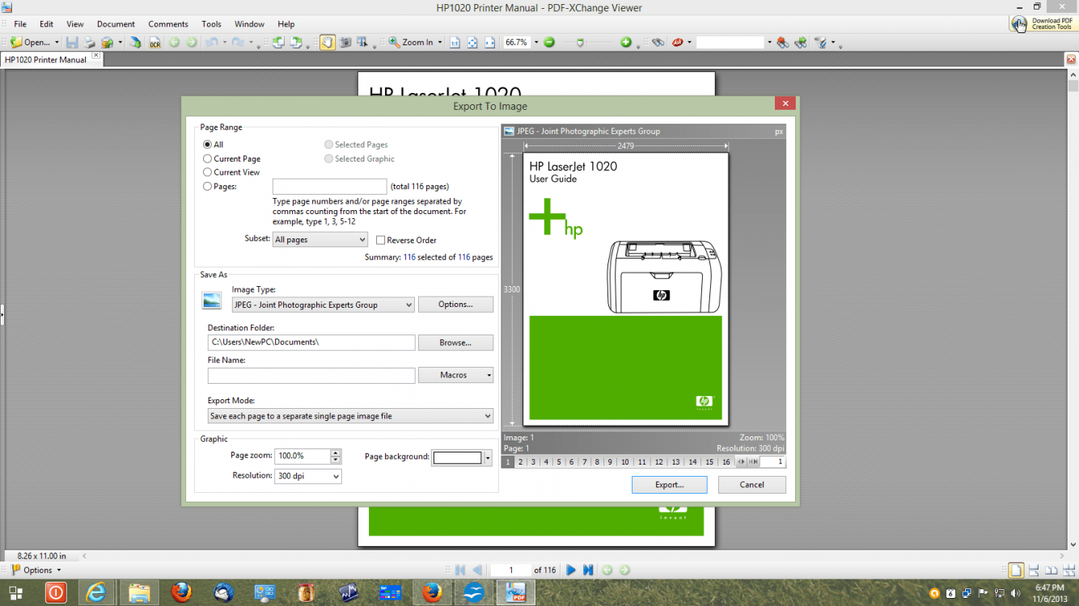Click the export download arrow toolbar icon

pos(135,42)
